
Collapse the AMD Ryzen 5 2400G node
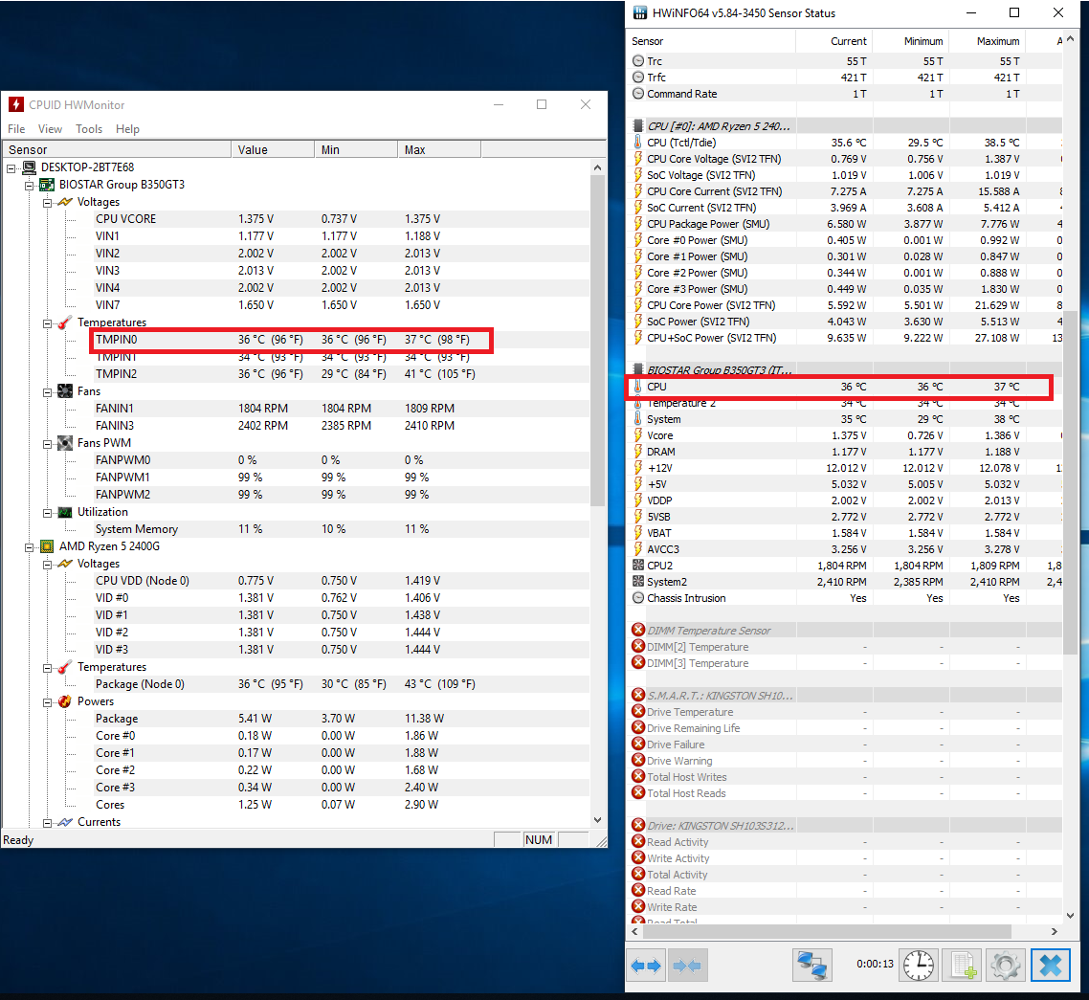(x=30, y=546)
